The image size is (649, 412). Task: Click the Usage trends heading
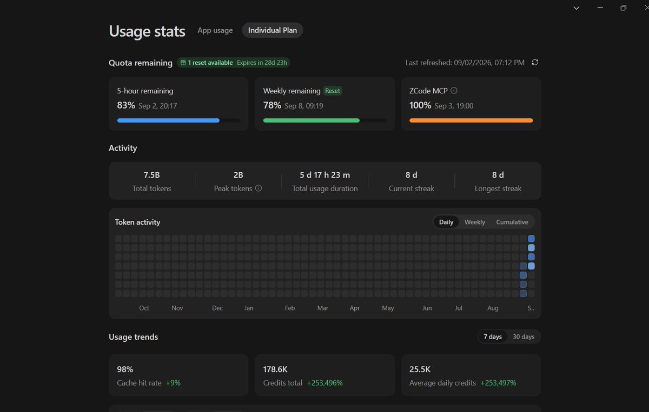click(134, 337)
